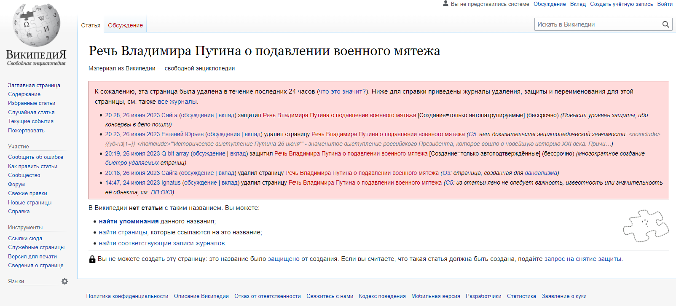This screenshot has height=306, width=676.
Task: Open 'Политика конфиденциальности' footer link
Action: point(127,296)
